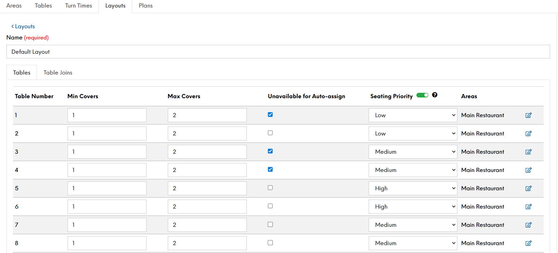Click the edit icon for table 1

point(528,115)
